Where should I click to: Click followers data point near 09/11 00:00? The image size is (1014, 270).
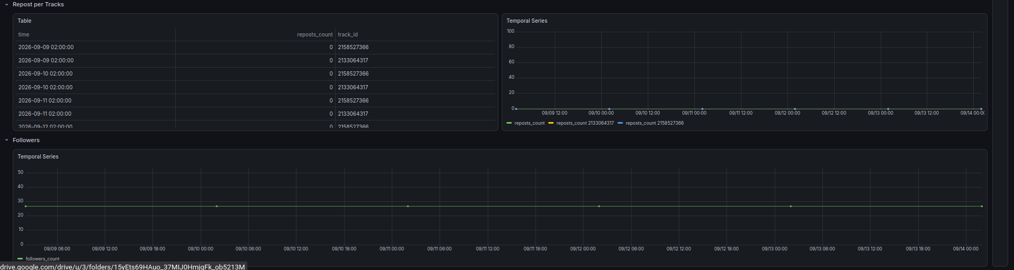coord(408,206)
